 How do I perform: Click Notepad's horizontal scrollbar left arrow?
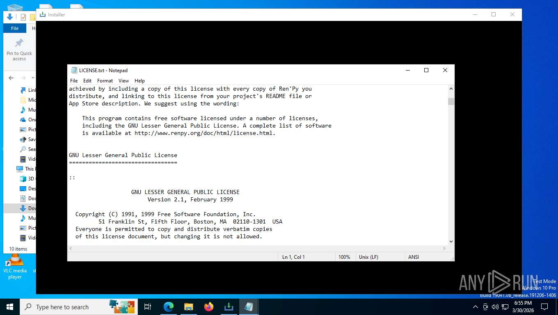(x=71, y=249)
